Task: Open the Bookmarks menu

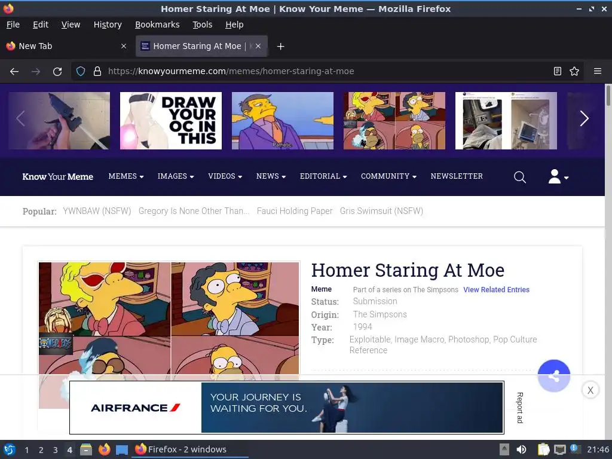Action: 157,25
